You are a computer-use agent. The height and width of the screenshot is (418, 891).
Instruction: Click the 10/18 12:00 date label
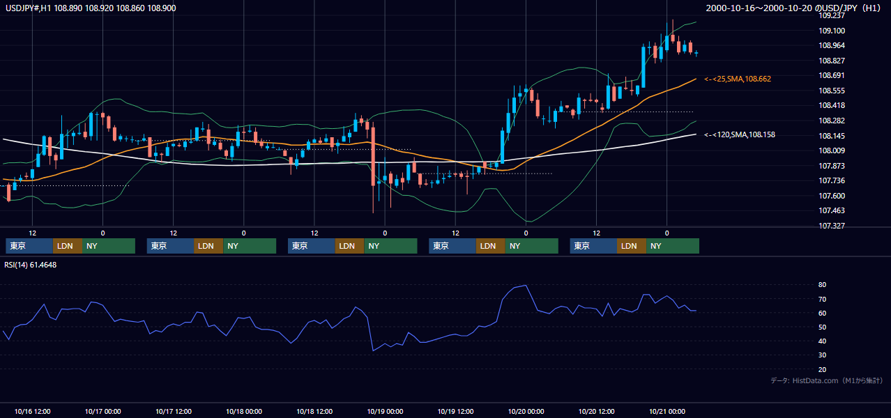click(314, 411)
